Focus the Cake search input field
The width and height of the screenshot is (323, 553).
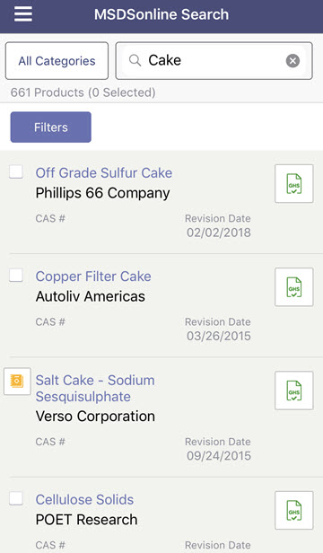point(214,61)
